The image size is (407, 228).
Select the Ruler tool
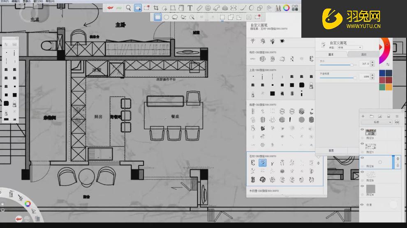pyautogui.click(x=199, y=8)
